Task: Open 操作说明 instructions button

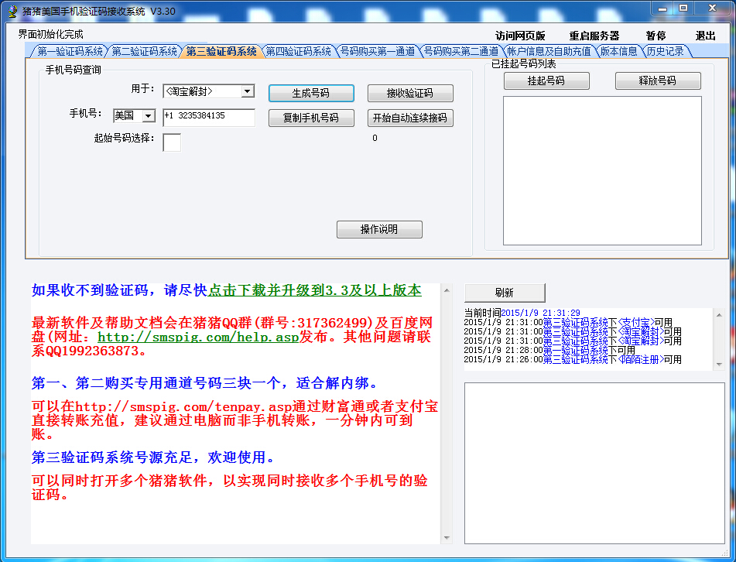Action: (x=379, y=229)
